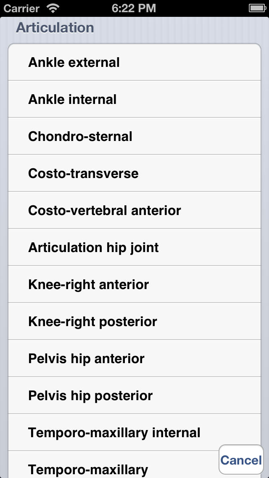The height and width of the screenshot is (478, 269).
Task: Choose the Ankle internal entry
Action: [x=134, y=100]
